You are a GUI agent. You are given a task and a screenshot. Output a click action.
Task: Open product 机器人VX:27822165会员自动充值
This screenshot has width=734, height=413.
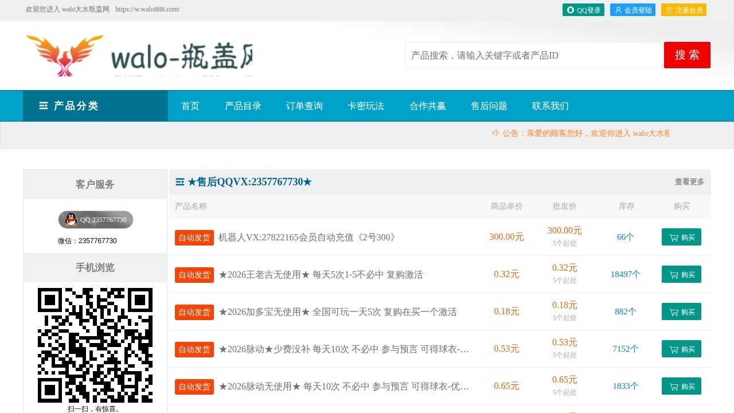(x=308, y=237)
